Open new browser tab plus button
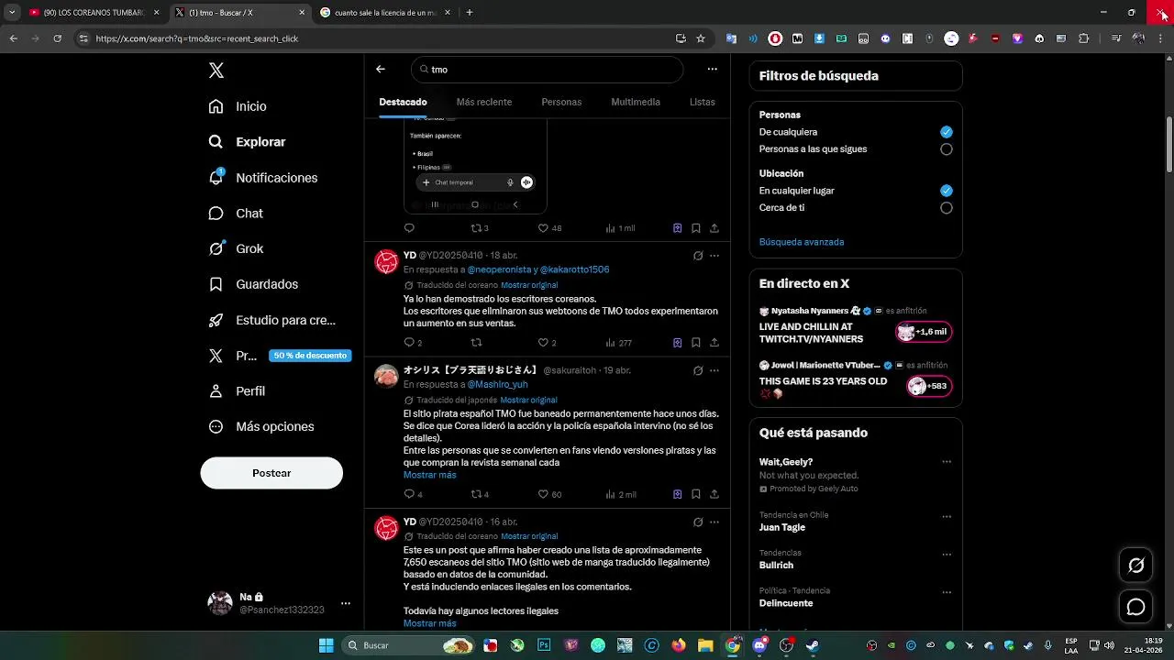 [x=469, y=13]
